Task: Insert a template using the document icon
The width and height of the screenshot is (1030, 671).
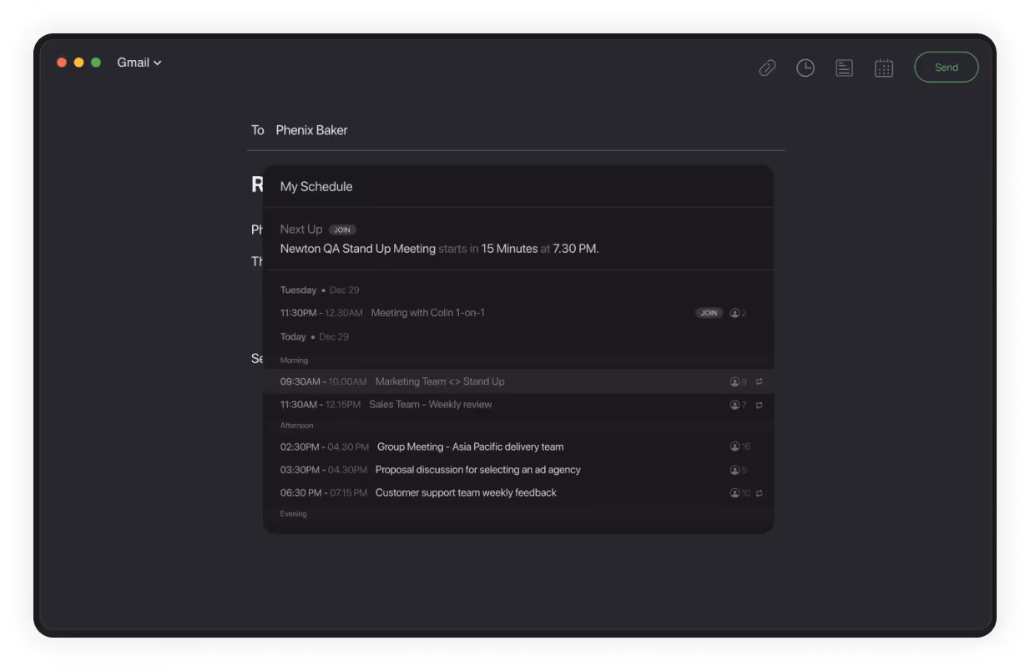Action: [x=844, y=68]
